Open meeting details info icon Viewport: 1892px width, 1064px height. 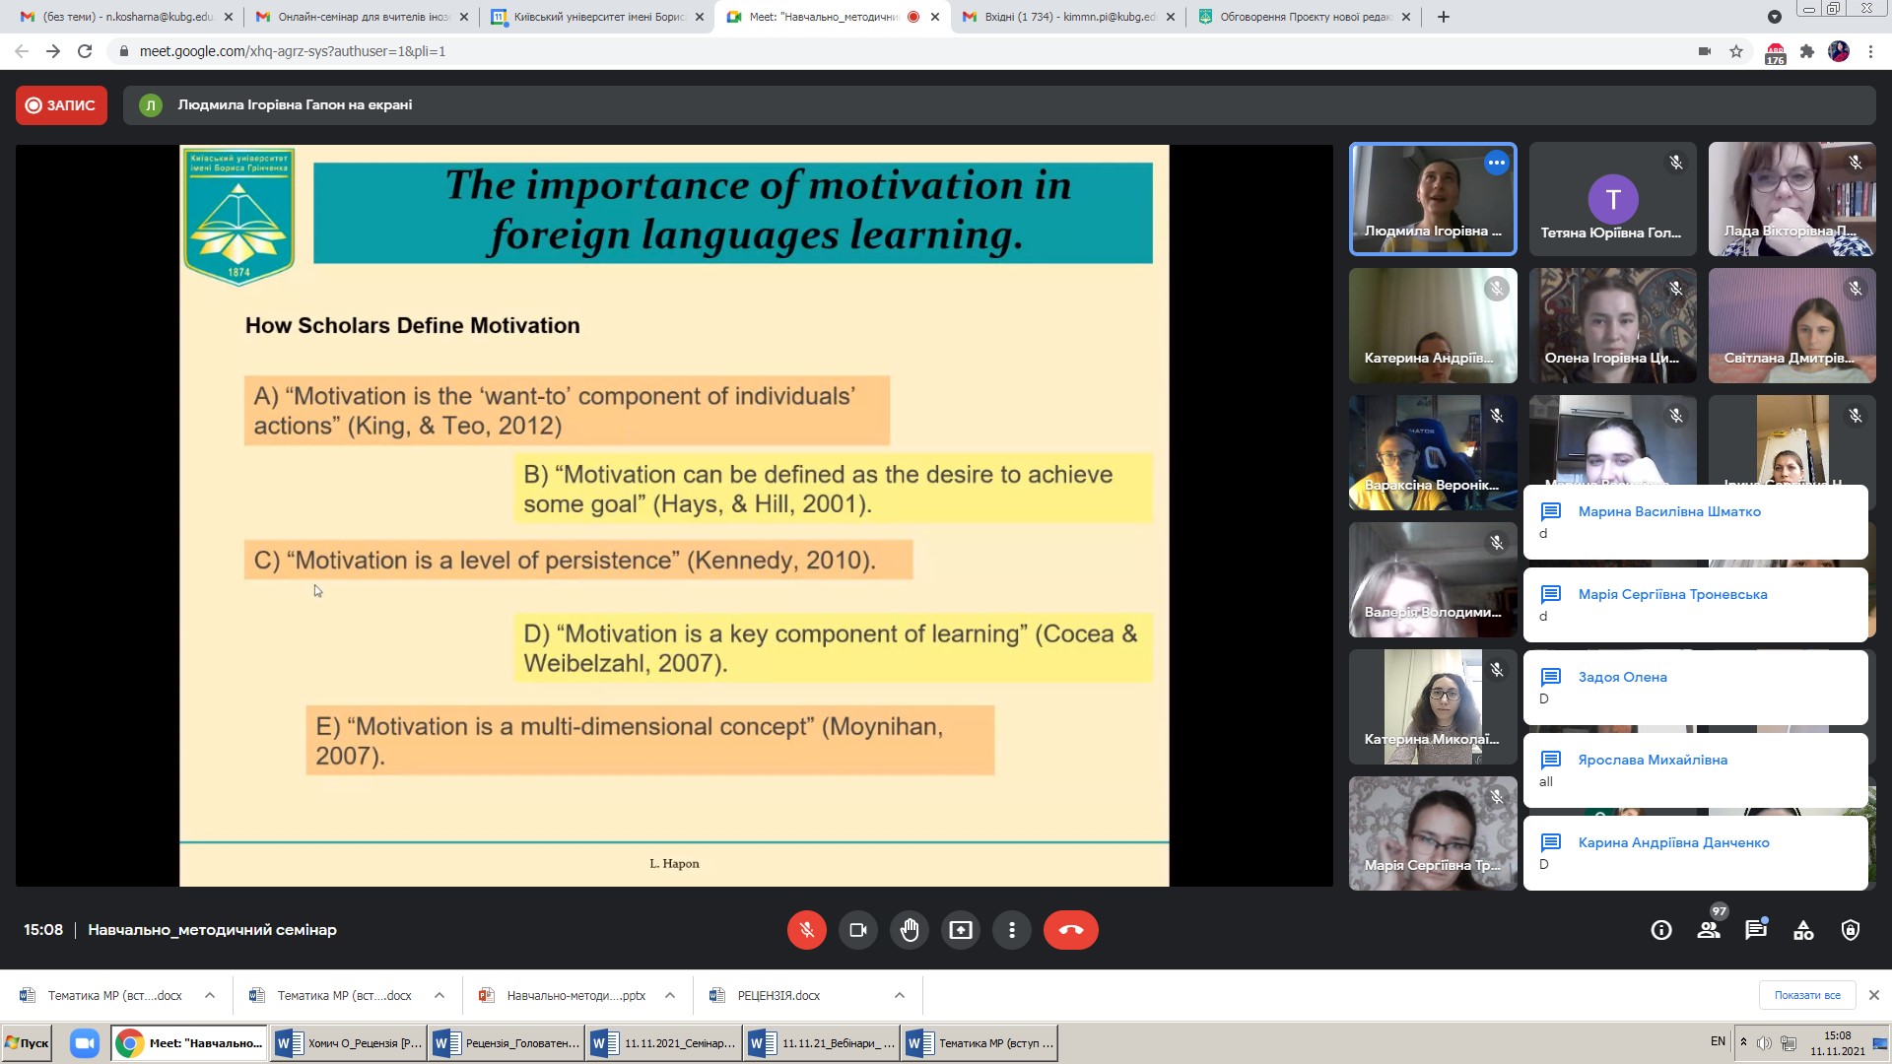1661,930
